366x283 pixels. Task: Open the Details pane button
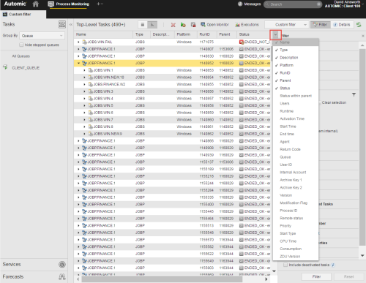click(342, 25)
